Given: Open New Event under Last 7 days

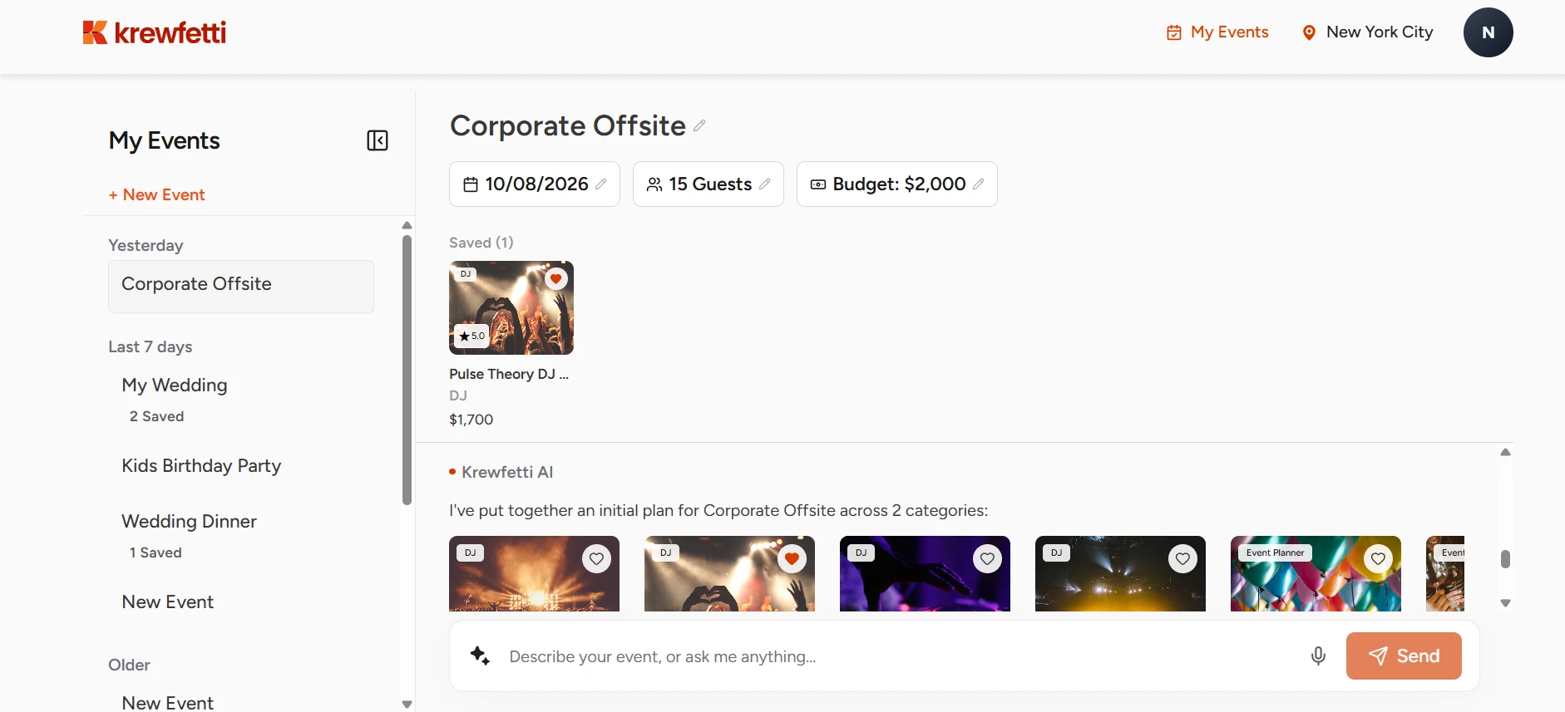Looking at the screenshot, I should pos(168,602).
